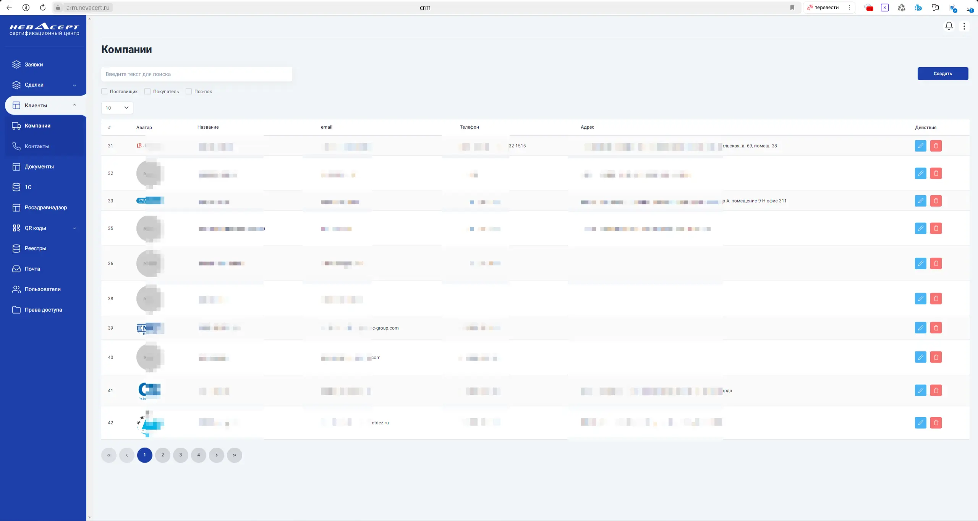Image resolution: width=978 pixels, height=521 pixels.
Task: Go to pagination page 3
Action: pos(180,455)
